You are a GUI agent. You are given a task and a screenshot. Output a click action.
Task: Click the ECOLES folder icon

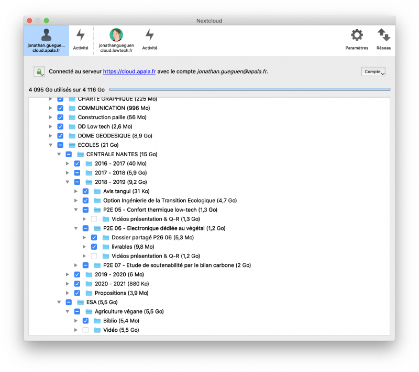(71, 145)
